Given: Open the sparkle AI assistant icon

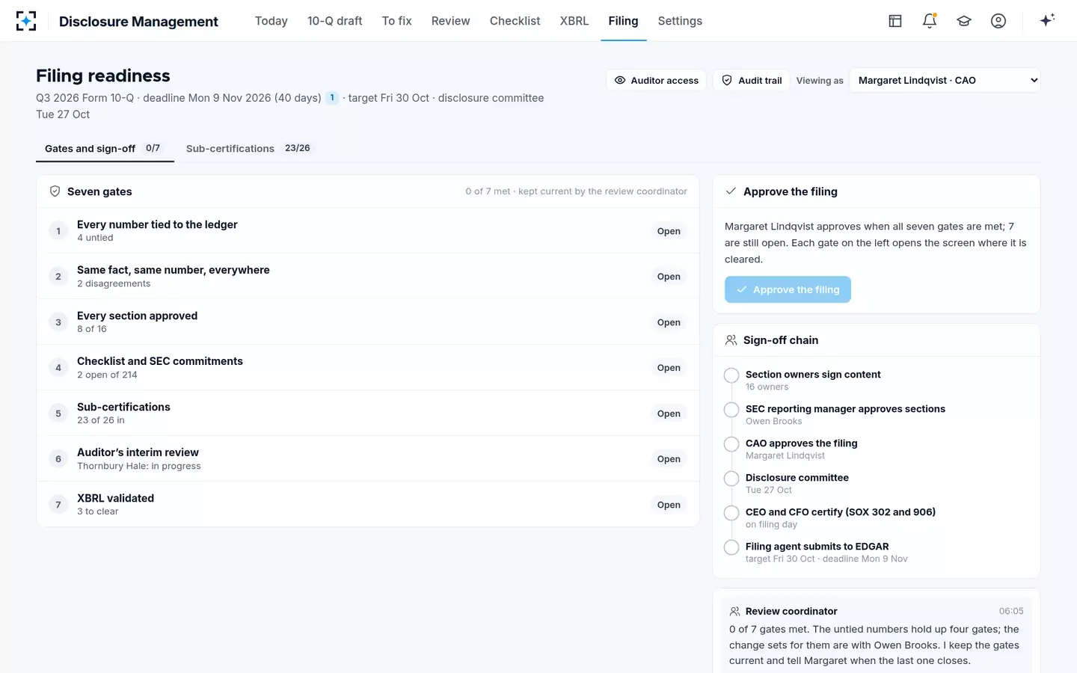Looking at the screenshot, I should 1047,20.
